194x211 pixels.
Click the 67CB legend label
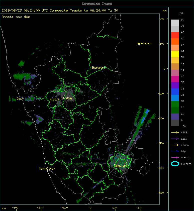184,133
